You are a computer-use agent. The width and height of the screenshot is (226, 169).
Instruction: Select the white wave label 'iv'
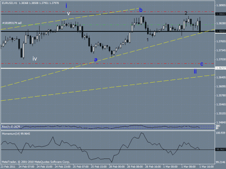pos(35,58)
